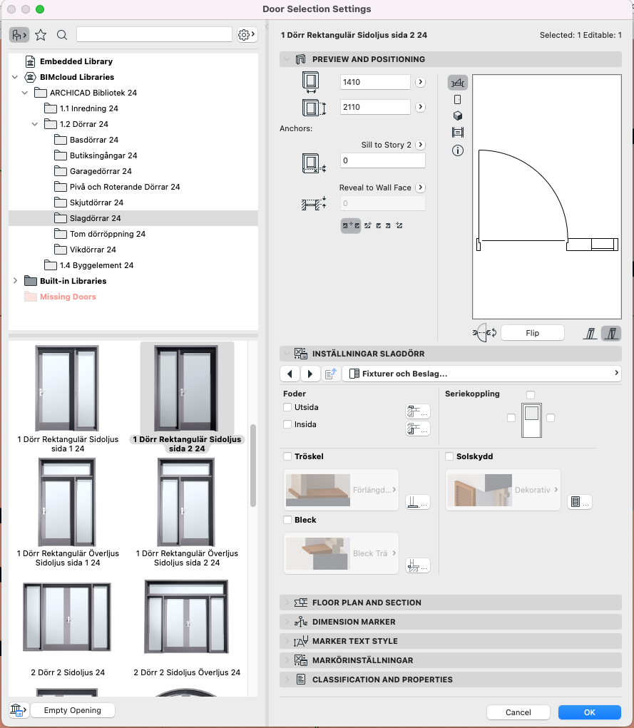
Task: Expand the Floor Plan and Section panel
Action: pos(367,603)
